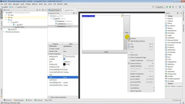Open the gui2017 run configuration dropdown
This screenshot has width=185, height=104.
160,7
